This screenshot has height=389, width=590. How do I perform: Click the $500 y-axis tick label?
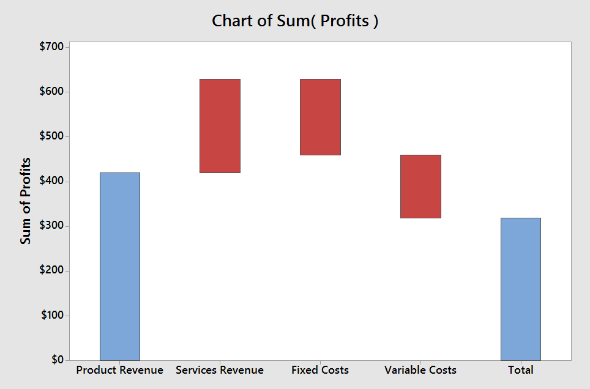[53, 136]
